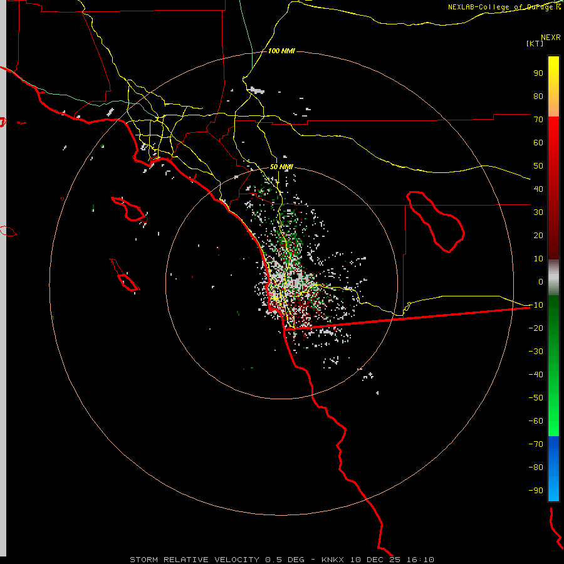Click the Storm Relative Velocity caption at bottom

[281, 560]
